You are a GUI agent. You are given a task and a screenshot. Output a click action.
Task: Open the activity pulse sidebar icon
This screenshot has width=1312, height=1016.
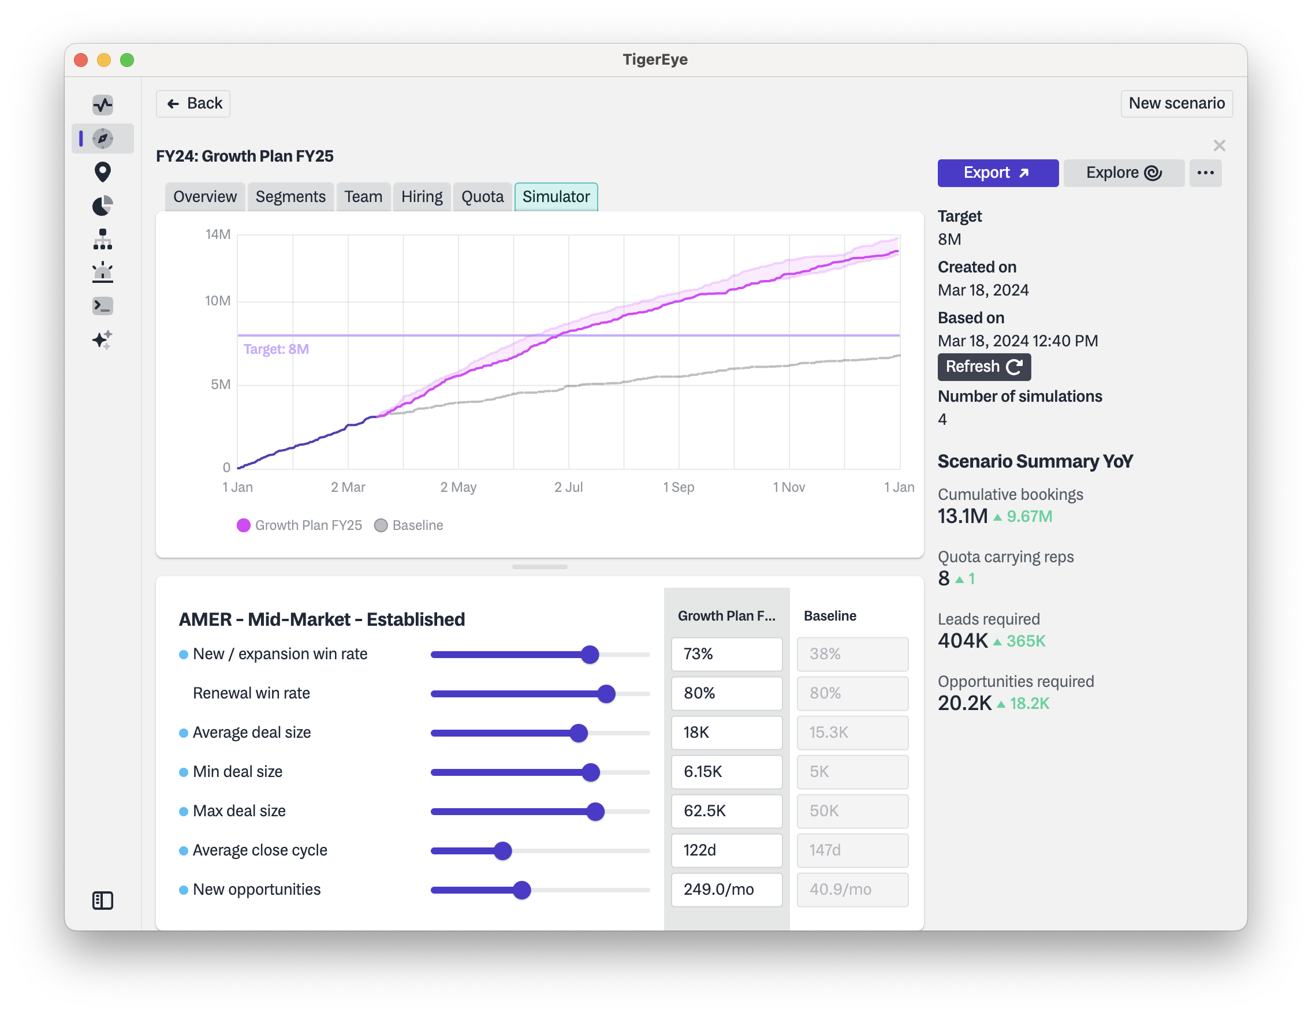pos(103,105)
